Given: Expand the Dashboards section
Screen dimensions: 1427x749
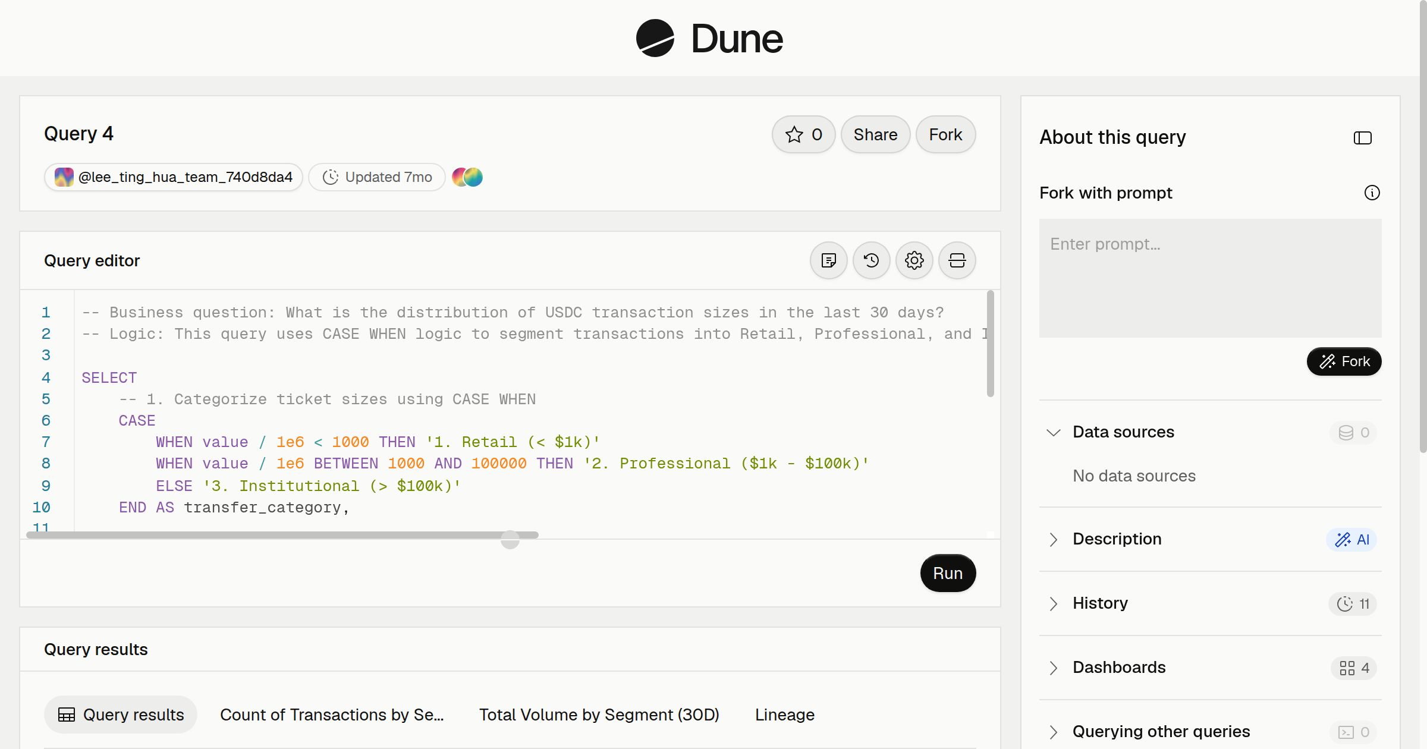Looking at the screenshot, I should click(x=1053, y=668).
